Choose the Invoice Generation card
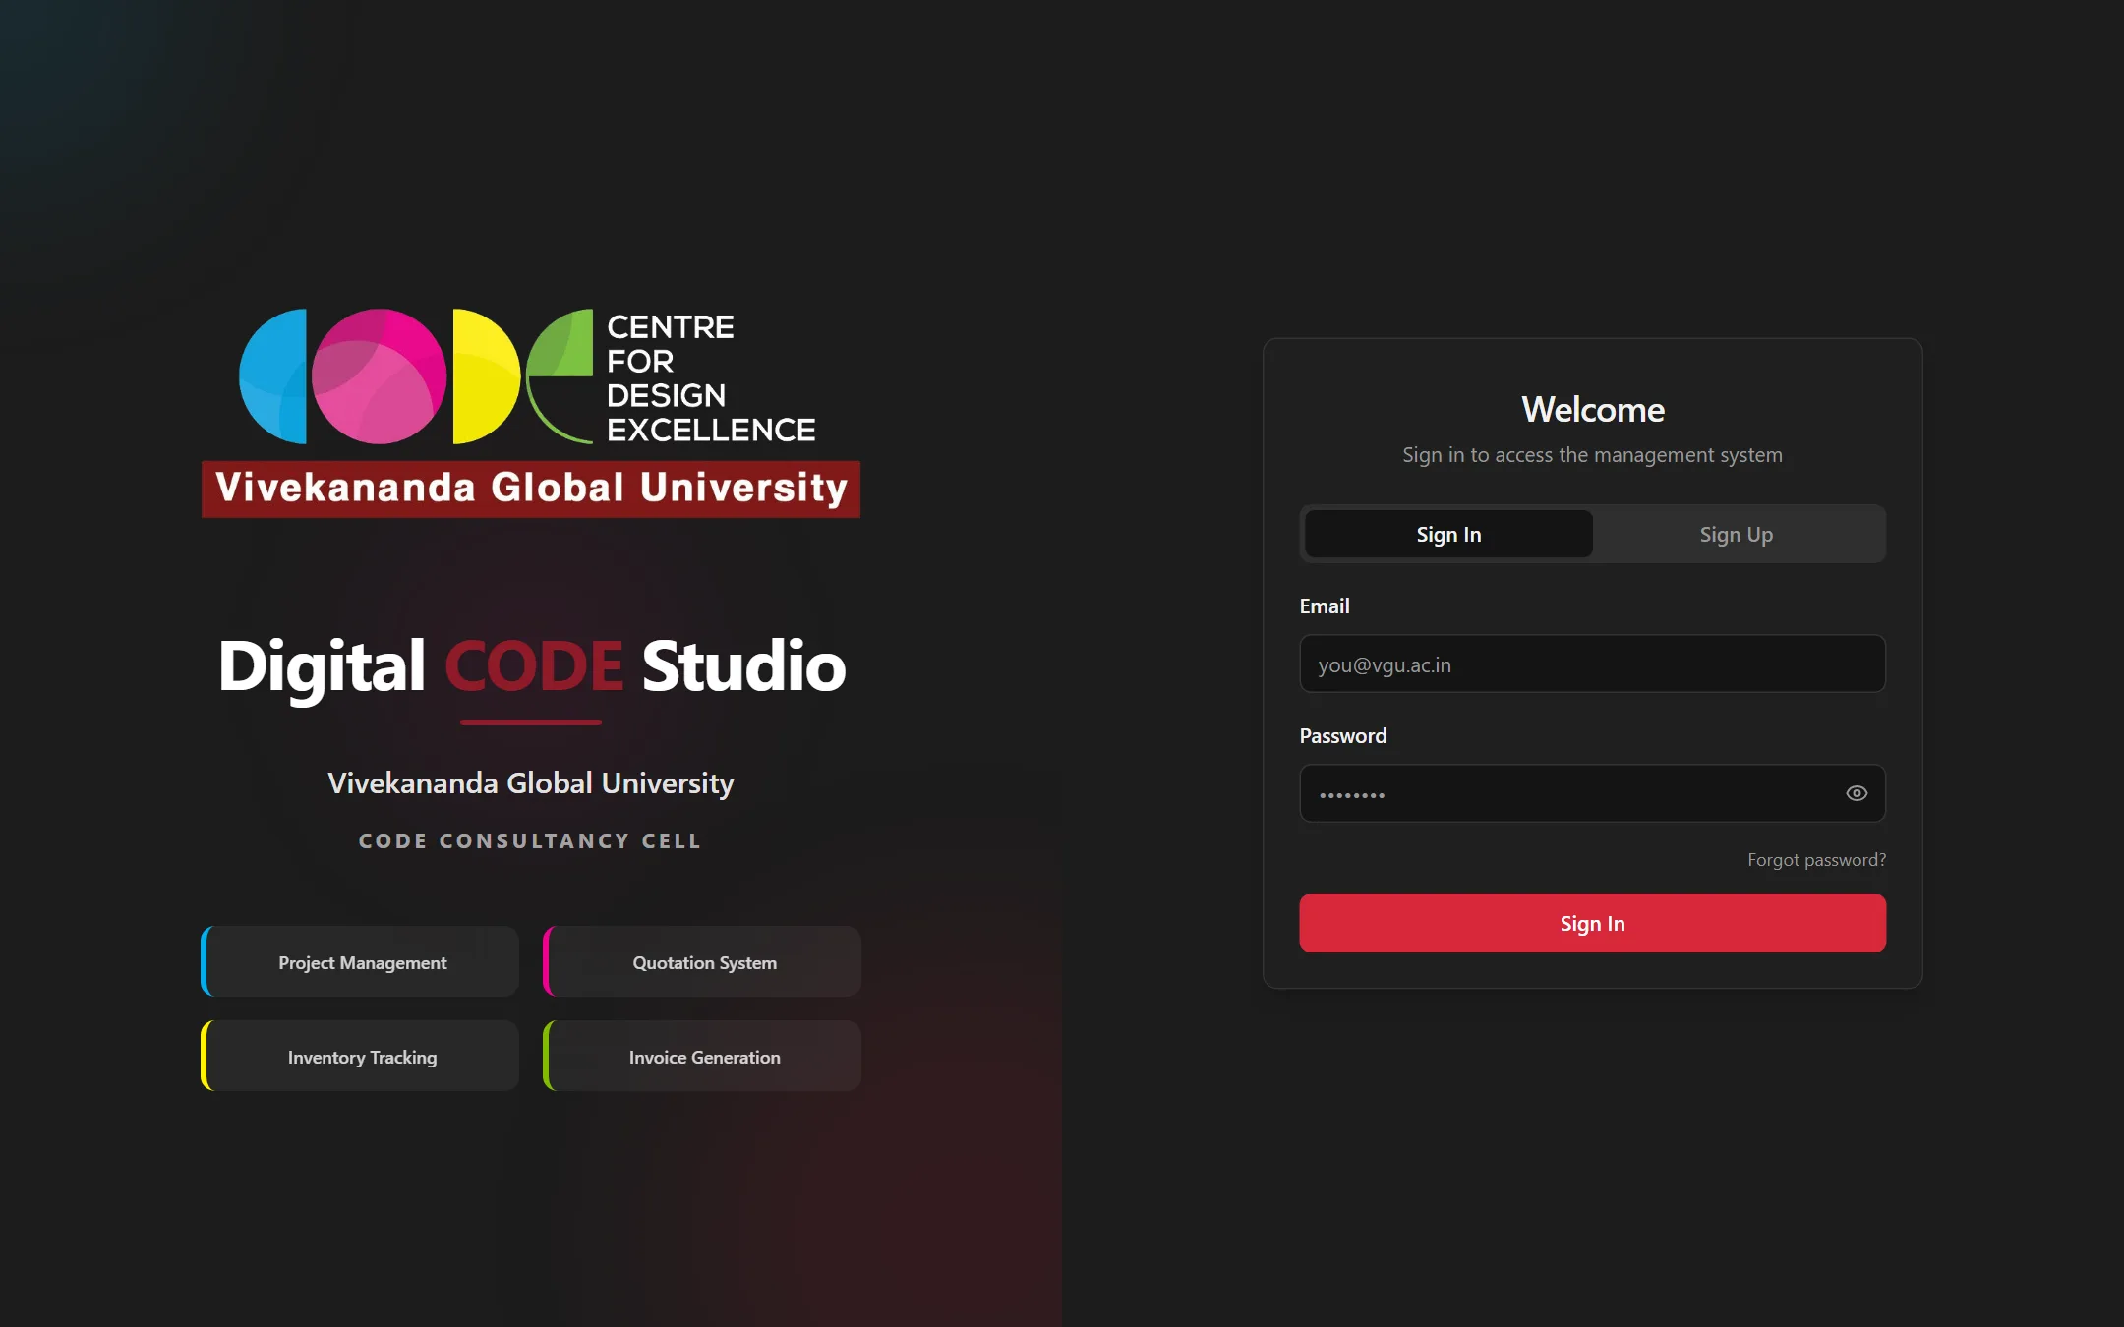This screenshot has width=2124, height=1327. point(702,1056)
